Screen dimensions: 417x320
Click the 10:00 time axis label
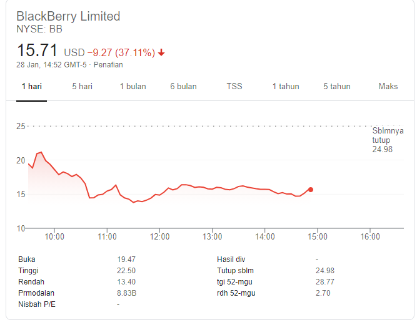[x=54, y=236]
